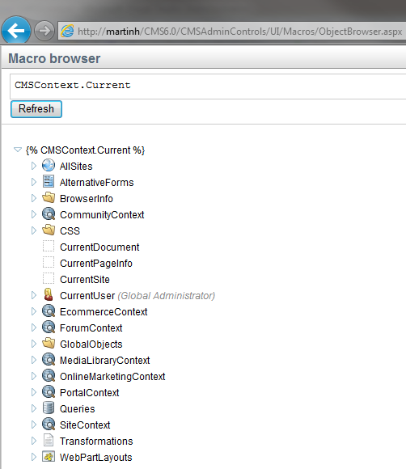Click the BrowserInfo folder icon
Image resolution: width=406 pixels, height=469 pixels.
pos(49,198)
